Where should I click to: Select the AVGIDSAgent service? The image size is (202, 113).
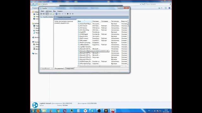tap(102, 34)
